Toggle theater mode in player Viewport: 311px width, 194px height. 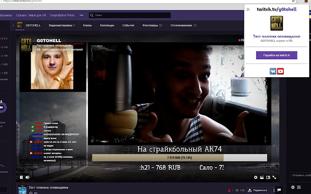point(268,178)
